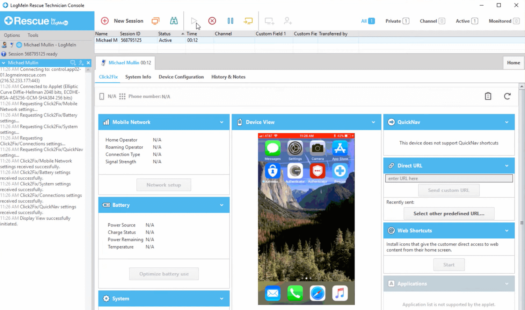
Task: Toggle the Private sessions filter
Action: click(x=397, y=21)
